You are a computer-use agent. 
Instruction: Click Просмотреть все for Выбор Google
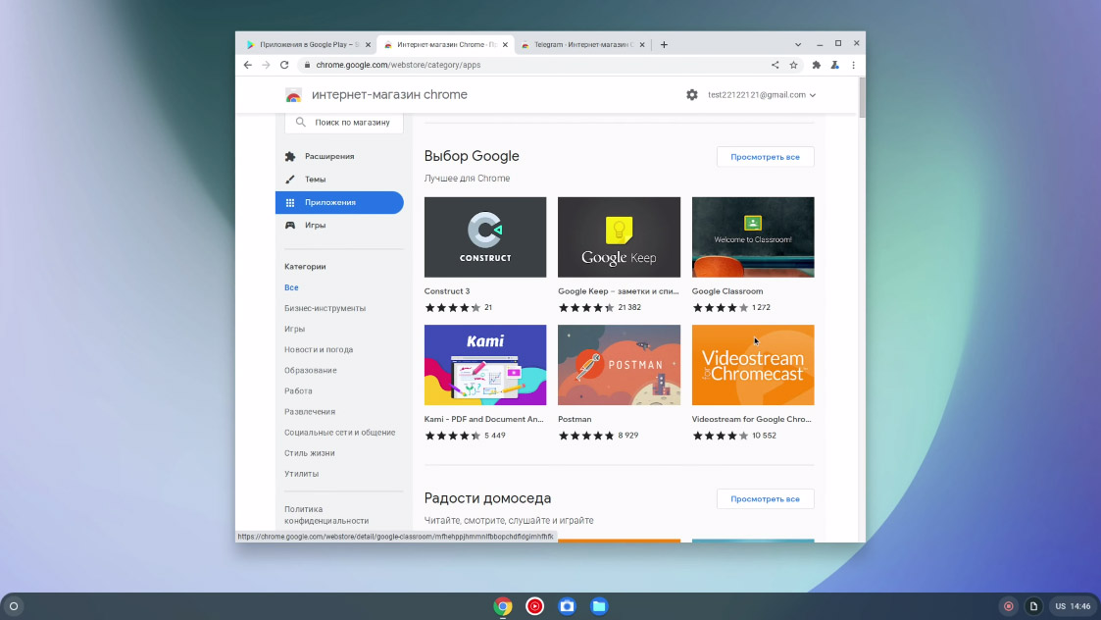(766, 157)
